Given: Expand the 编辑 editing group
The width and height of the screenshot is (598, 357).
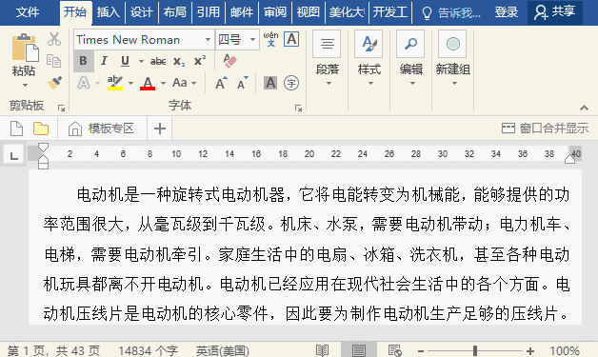Looking at the screenshot, I should coord(410,59).
